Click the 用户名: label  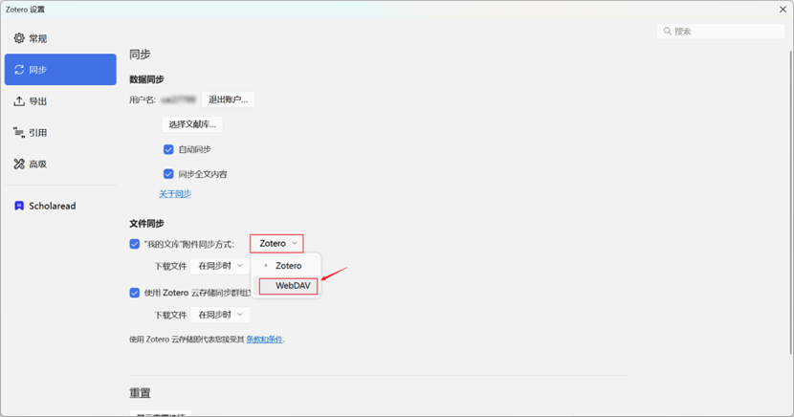coord(143,100)
